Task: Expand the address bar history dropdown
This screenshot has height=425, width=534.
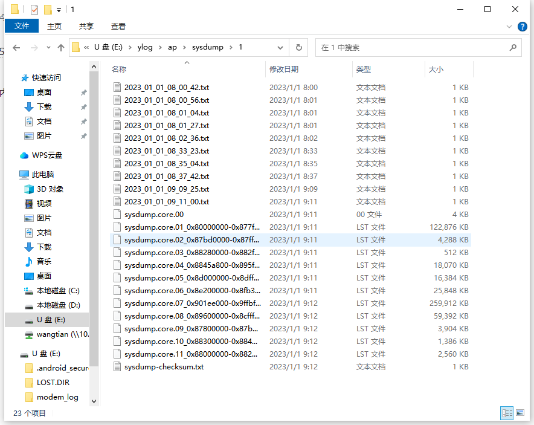Action: tap(280, 47)
